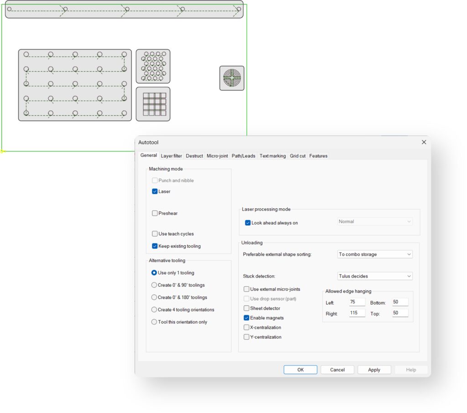Enable the Preshear checkbox
The image size is (467, 413).
pos(155,213)
